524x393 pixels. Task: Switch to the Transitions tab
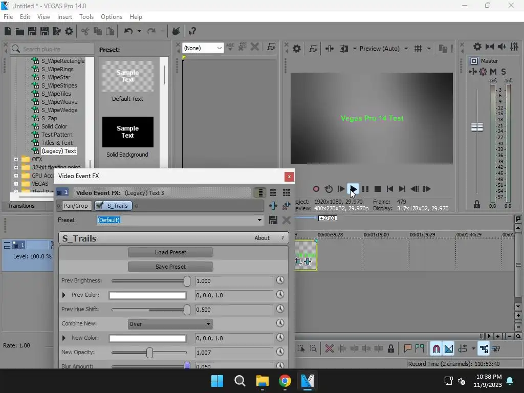pos(21,206)
